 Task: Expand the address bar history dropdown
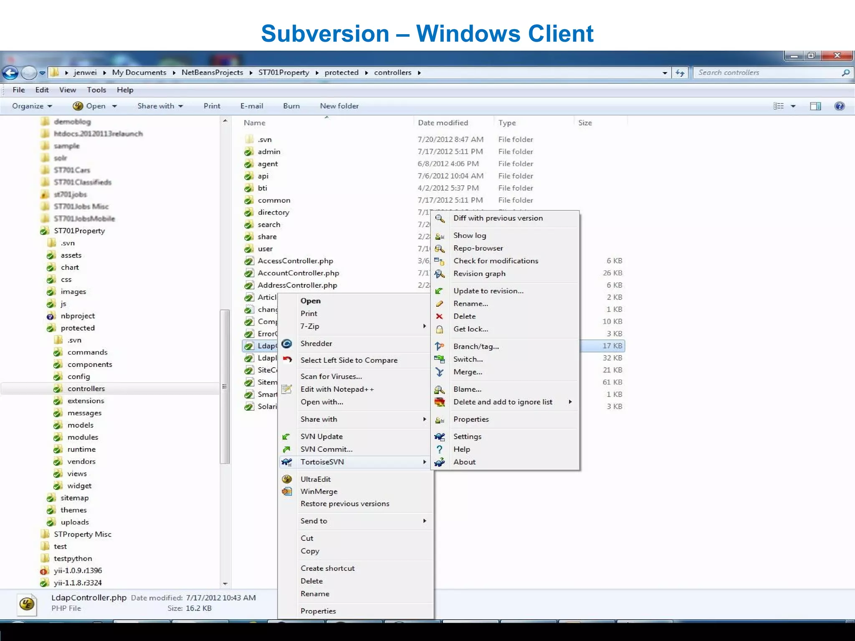(x=665, y=73)
